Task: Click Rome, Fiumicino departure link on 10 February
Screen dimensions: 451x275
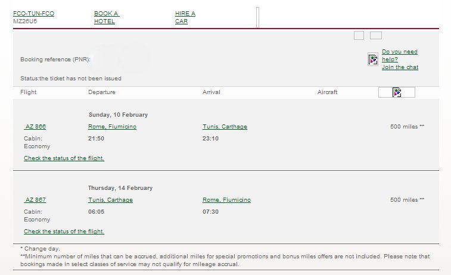Action: pos(112,126)
